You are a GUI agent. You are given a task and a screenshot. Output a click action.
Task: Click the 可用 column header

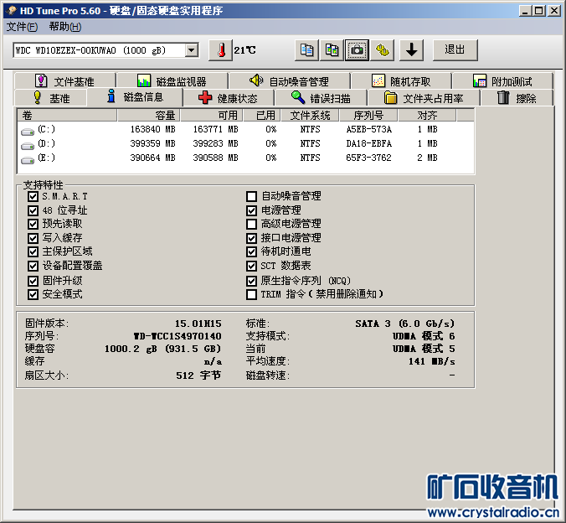click(x=212, y=116)
